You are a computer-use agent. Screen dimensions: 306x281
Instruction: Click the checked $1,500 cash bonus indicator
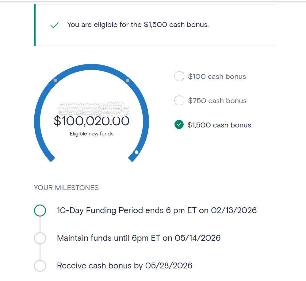pyautogui.click(x=179, y=125)
